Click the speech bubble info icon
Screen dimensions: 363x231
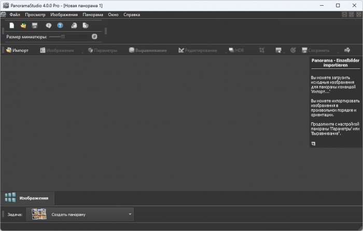tap(49, 25)
